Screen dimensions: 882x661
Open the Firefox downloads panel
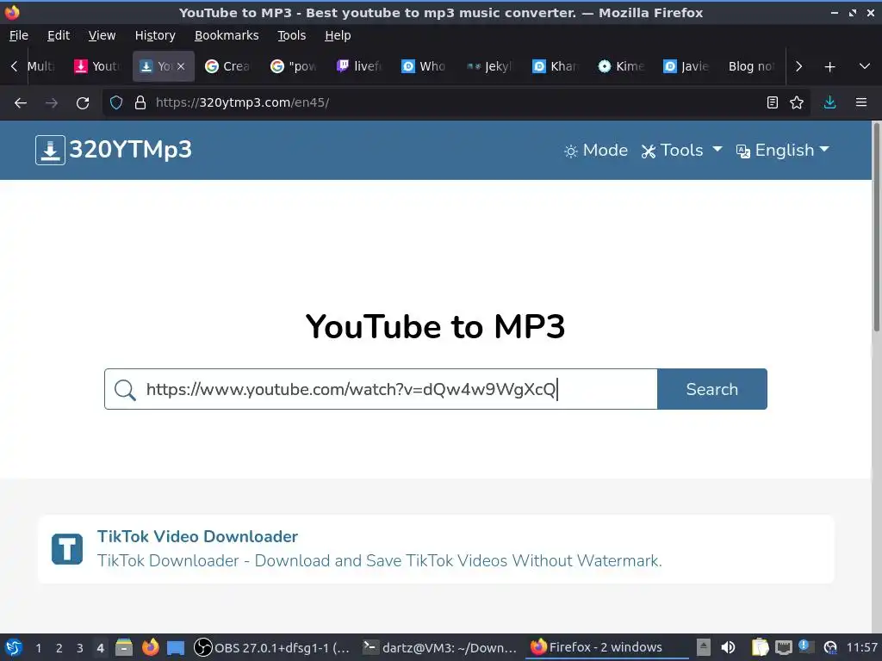coord(829,103)
